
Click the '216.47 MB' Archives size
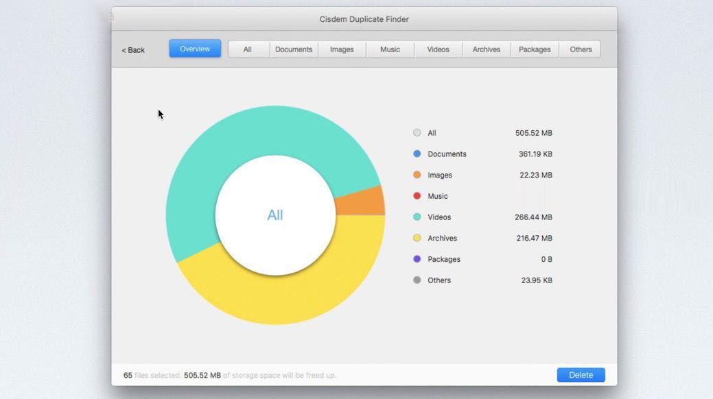click(535, 238)
